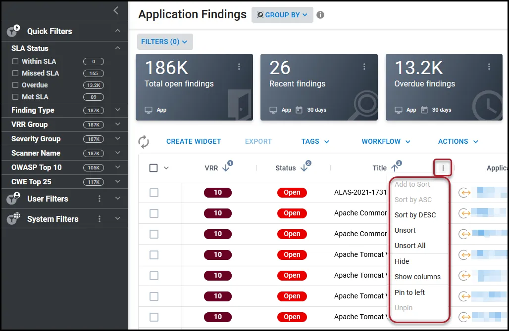Open Total open findings card options menu

pos(239,66)
